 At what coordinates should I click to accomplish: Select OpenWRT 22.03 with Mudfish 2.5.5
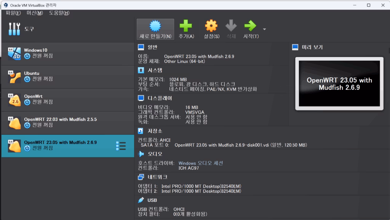[68, 123]
